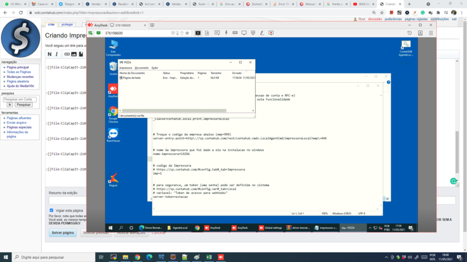
Task: Start AnyDesk session recording icon
Action: [271, 33]
